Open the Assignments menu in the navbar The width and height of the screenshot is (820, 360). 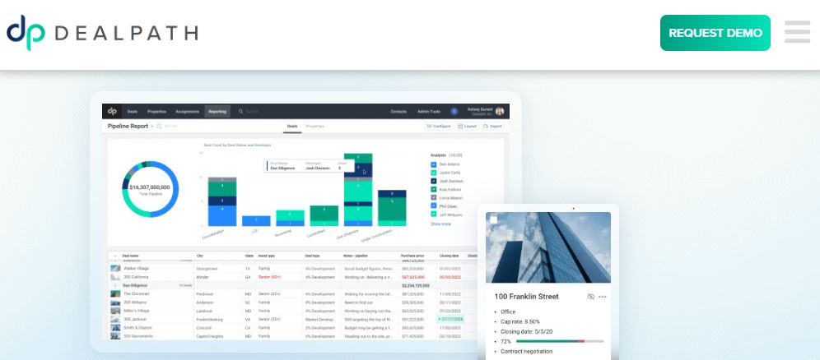187,112
